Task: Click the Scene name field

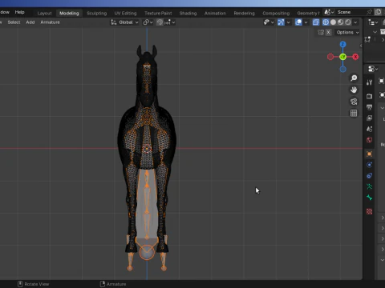Action: (351, 12)
